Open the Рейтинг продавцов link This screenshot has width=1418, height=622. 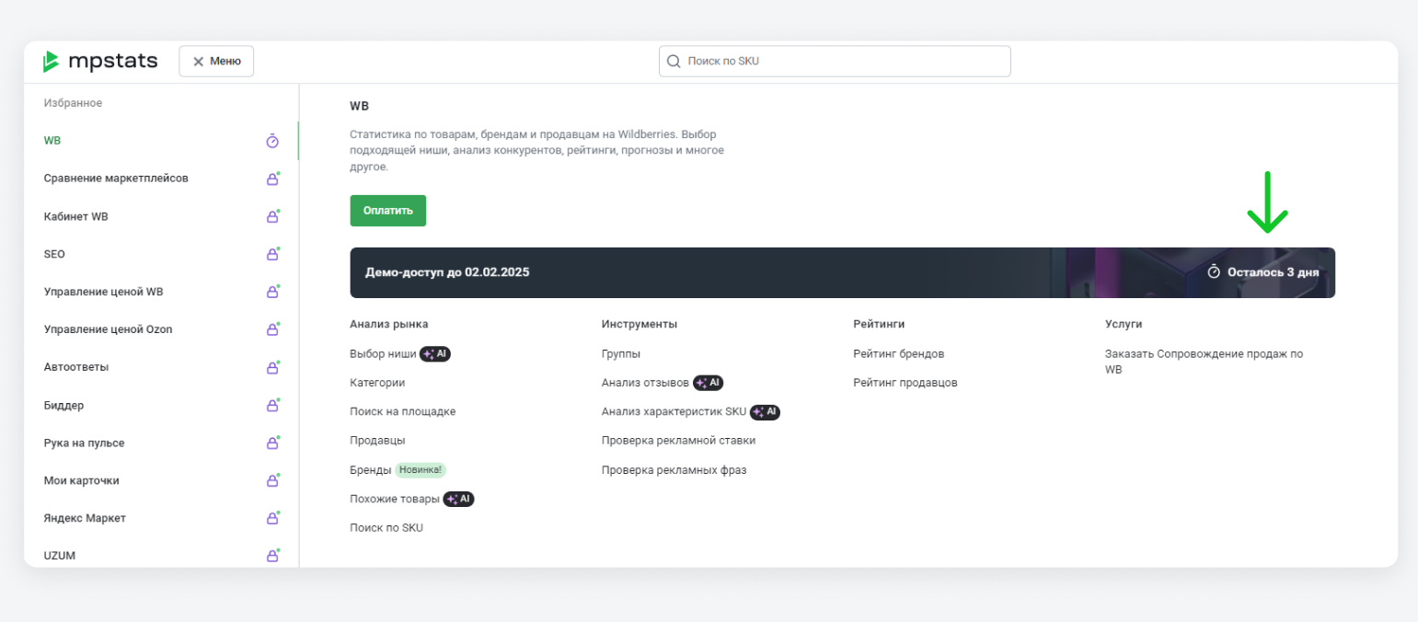pyautogui.click(x=905, y=383)
